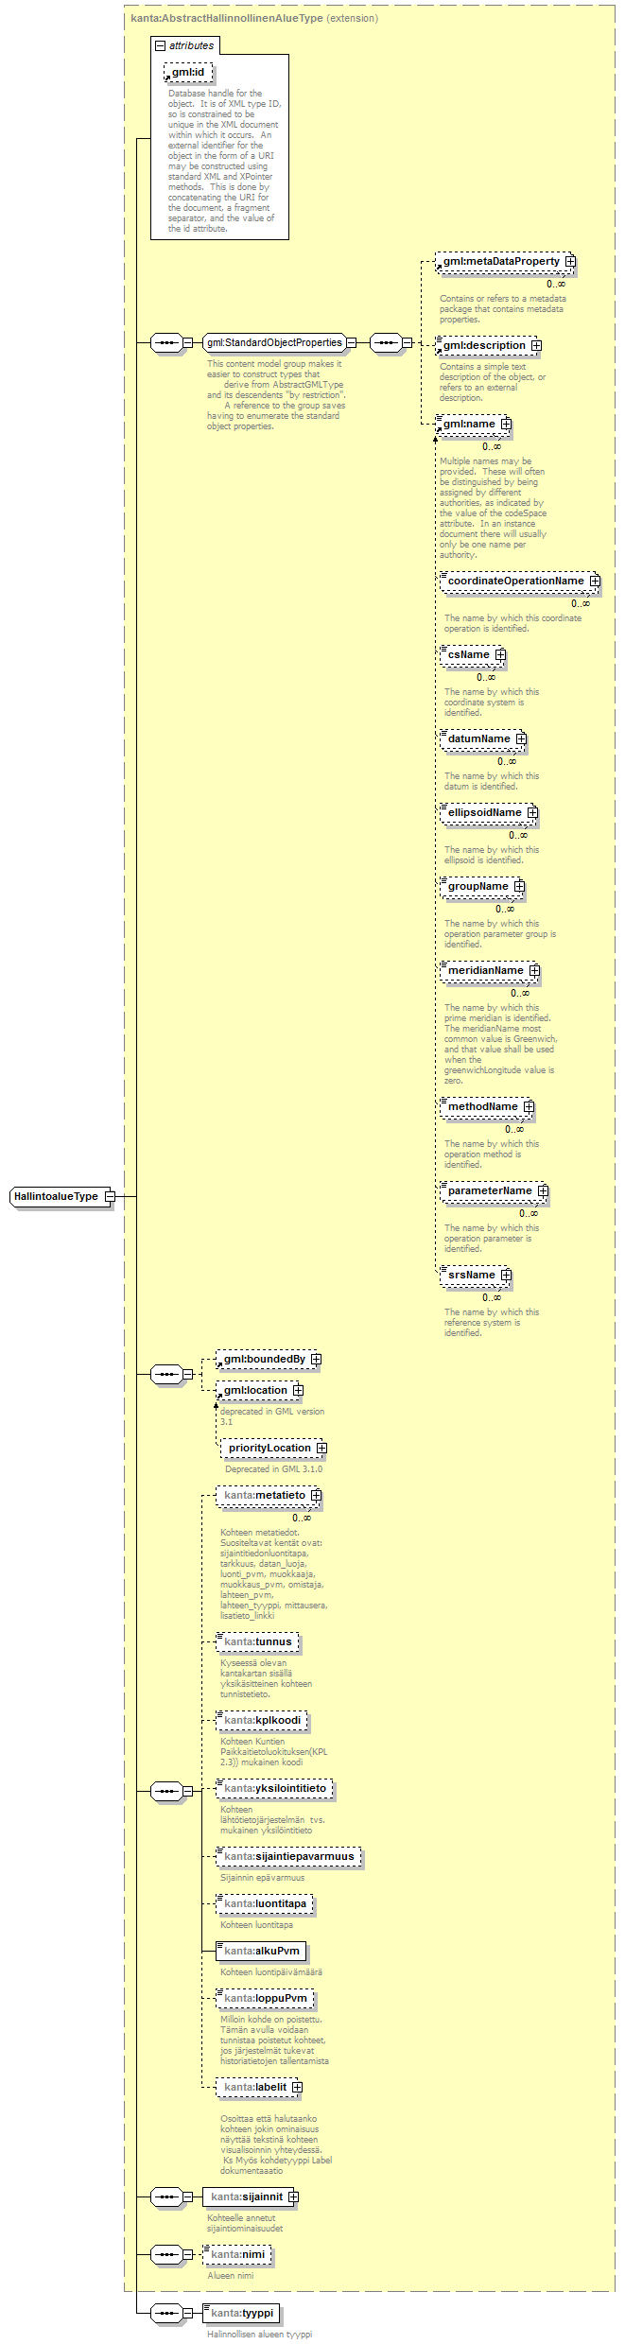Expand kanta:labelit element
Viewport: 625px width, 2344px height.
click(x=297, y=2087)
